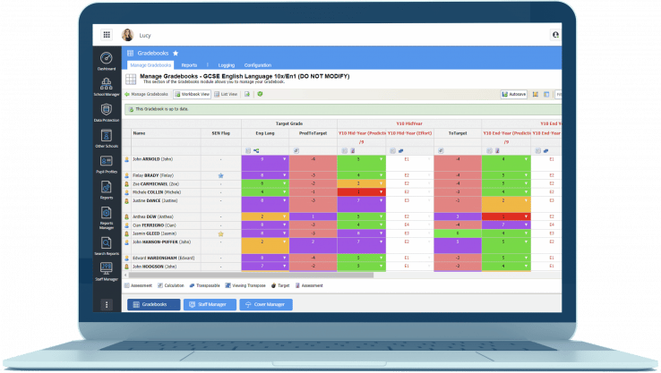Click the app grid launcher icon
661x373 pixels.
[x=107, y=35]
